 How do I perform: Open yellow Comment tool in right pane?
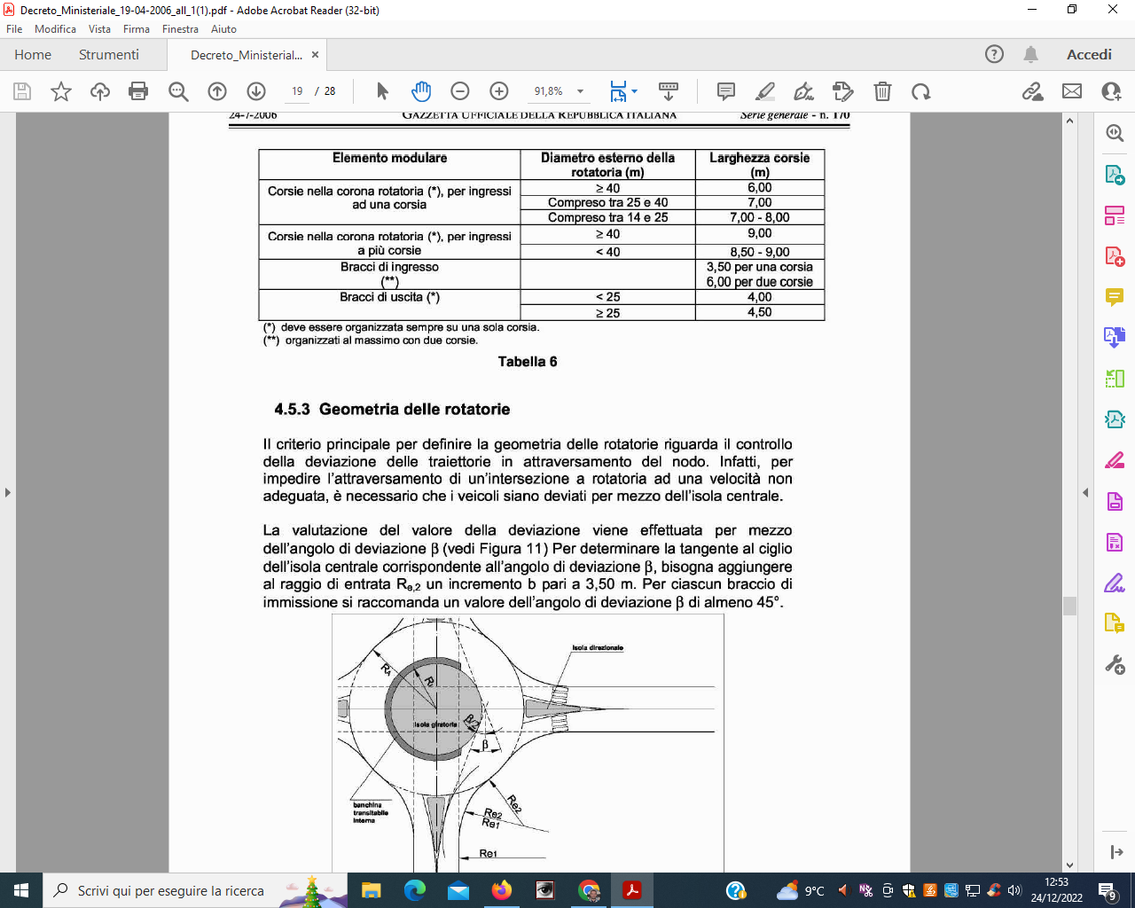pos(1115,296)
